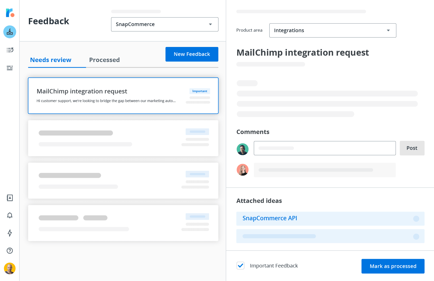The image size is (434, 281).
Task: Click the Important Feedback label
Action: [x=274, y=266]
